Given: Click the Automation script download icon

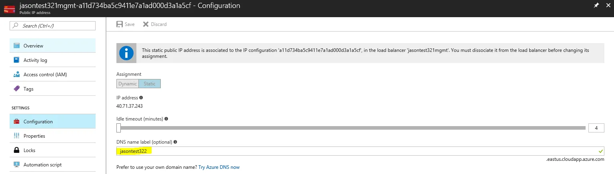Looking at the screenshot, I should 16,164.
